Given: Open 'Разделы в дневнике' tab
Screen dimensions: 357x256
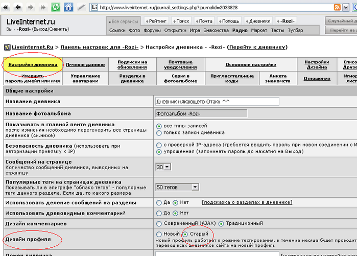Looking at the screenshot, I should click(x=132, y=78).
